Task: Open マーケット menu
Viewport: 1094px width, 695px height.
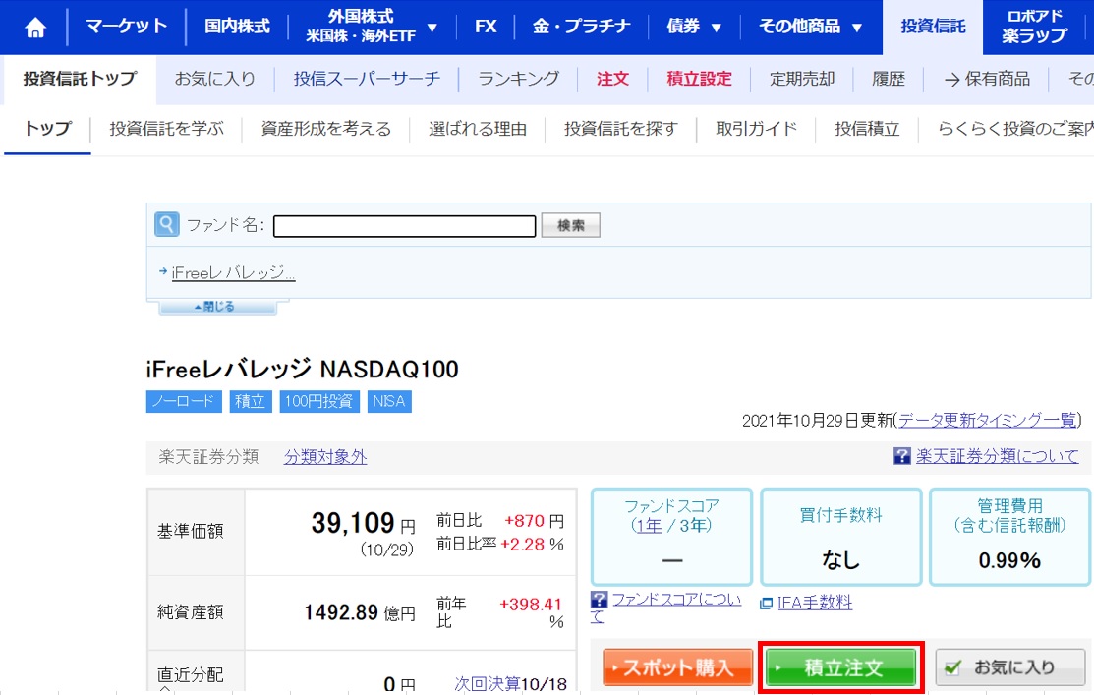Action: tap(126, 27)
